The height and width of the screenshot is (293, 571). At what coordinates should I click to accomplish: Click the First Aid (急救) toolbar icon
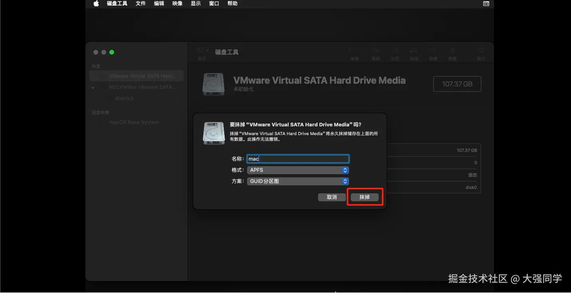tap(375, 50)
